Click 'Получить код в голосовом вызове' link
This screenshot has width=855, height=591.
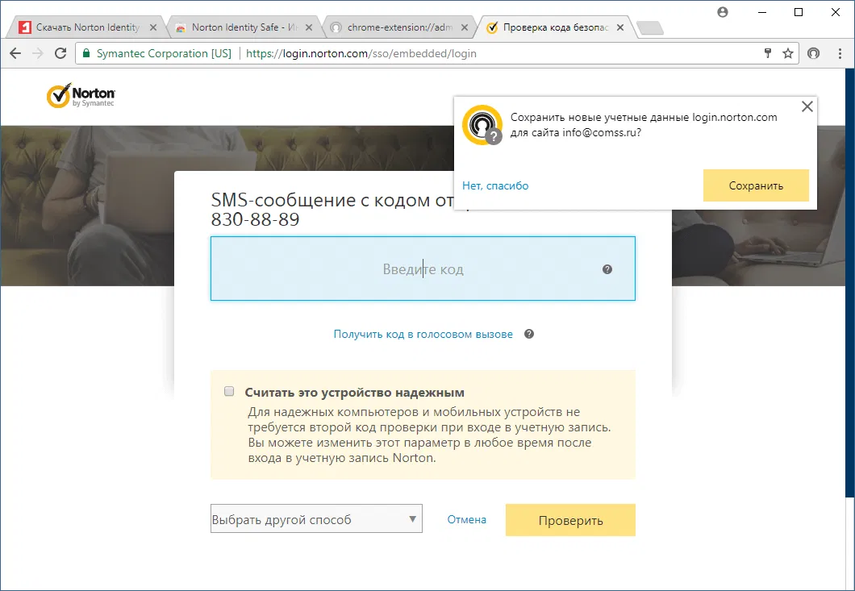coord(423,334)
